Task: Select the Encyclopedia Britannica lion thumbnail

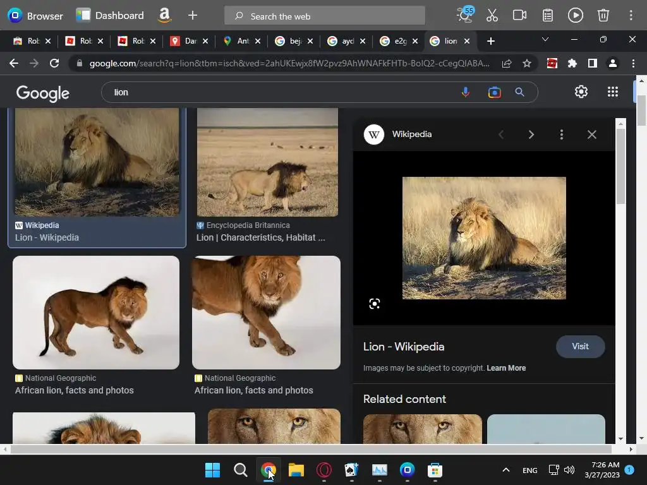Action: click(267, 162)
